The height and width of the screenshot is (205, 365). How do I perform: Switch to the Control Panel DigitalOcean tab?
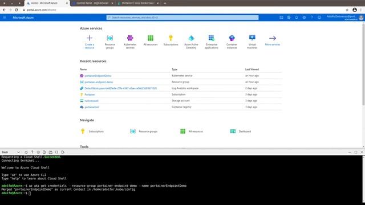click(92, 3)
